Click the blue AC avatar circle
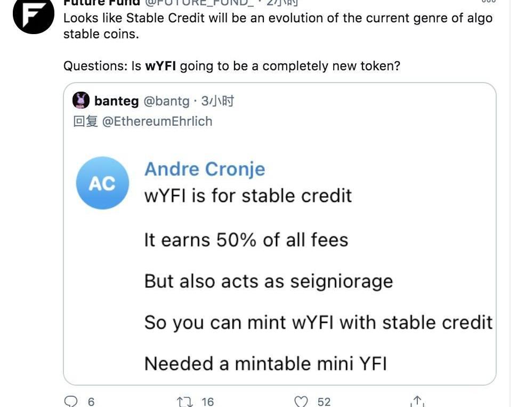This screenshot has width=517, height=407. click(x=102, y=183)
